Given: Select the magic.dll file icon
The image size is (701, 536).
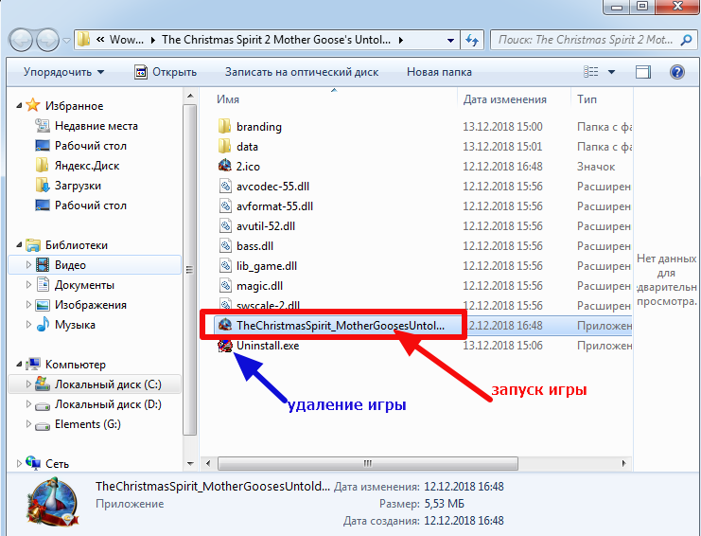Looking at the screenshot, I should [x=225, y=285].
